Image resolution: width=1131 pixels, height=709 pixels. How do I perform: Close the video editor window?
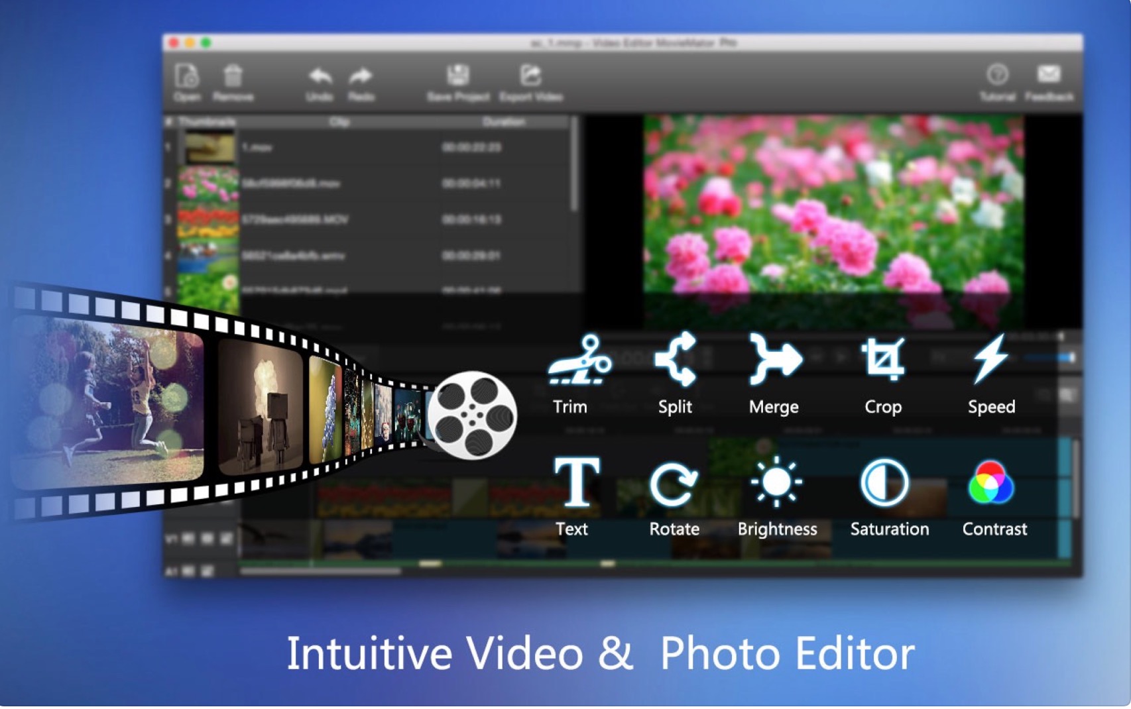point(174,43)
